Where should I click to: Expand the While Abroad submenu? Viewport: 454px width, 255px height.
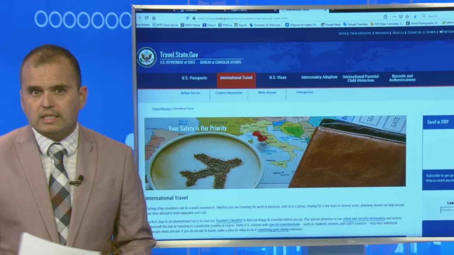[x=267, y=92]
